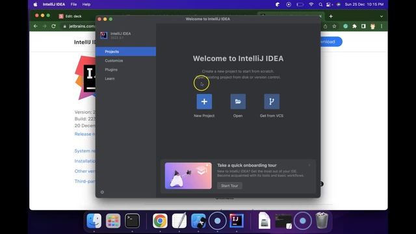Open the Customize section
Screen dimensions: 416x234
(114, 60)
